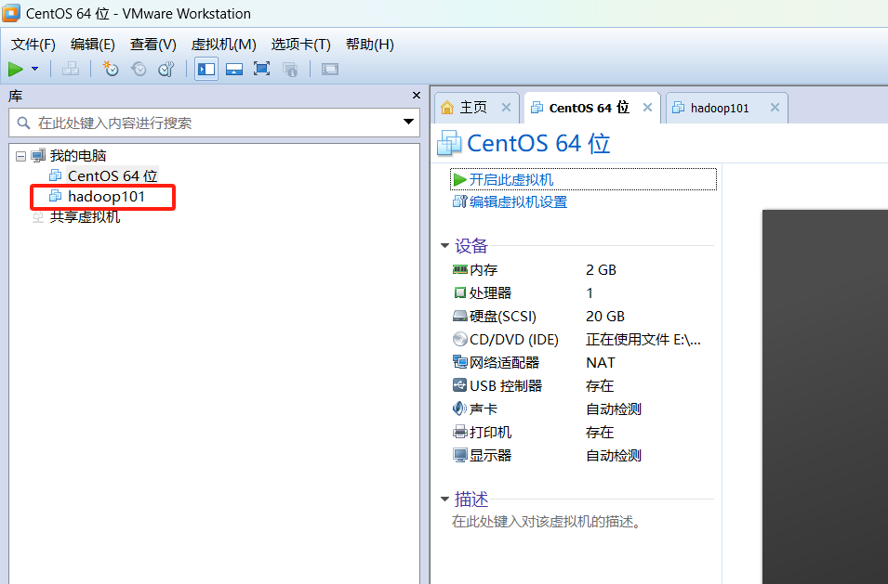
Task: Toggle the library sidebar view icon
Action: point(206,69)
